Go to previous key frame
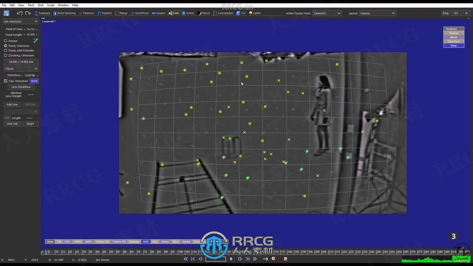Image resolution: width=473 pixels, height=266 pixels. tap(193, 259)
